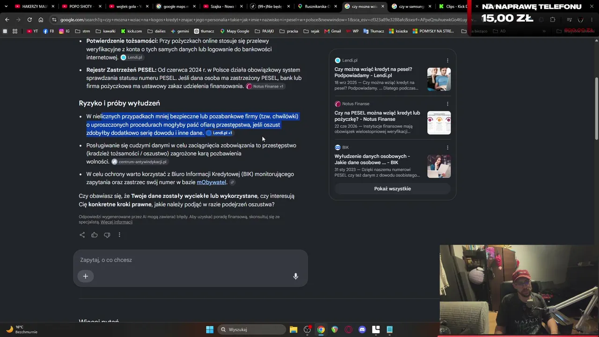Click the plus button in the ask box
The height and width of the screenshot is (337, 599).
pyautogui.click(x=86, y=276)
